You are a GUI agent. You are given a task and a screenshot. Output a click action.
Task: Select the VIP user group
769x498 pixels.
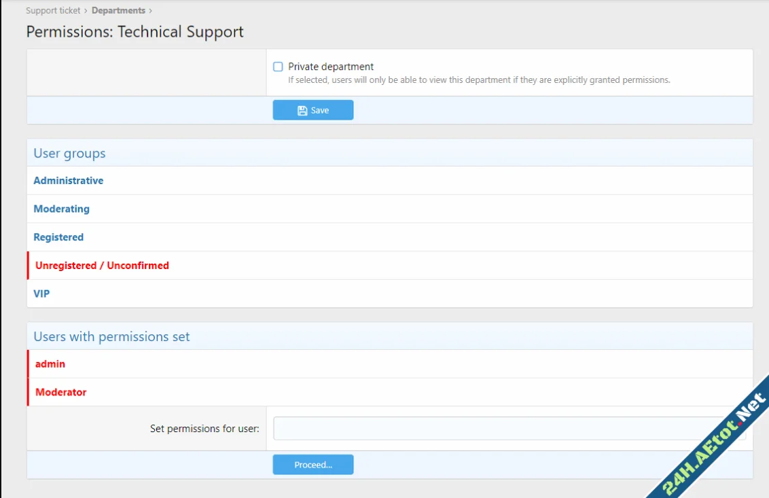[x=41, y=294]
